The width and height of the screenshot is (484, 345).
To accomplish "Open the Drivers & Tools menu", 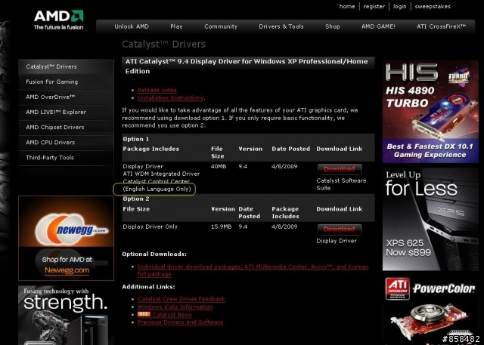I will pyautogui.click(x=281, y=26).
